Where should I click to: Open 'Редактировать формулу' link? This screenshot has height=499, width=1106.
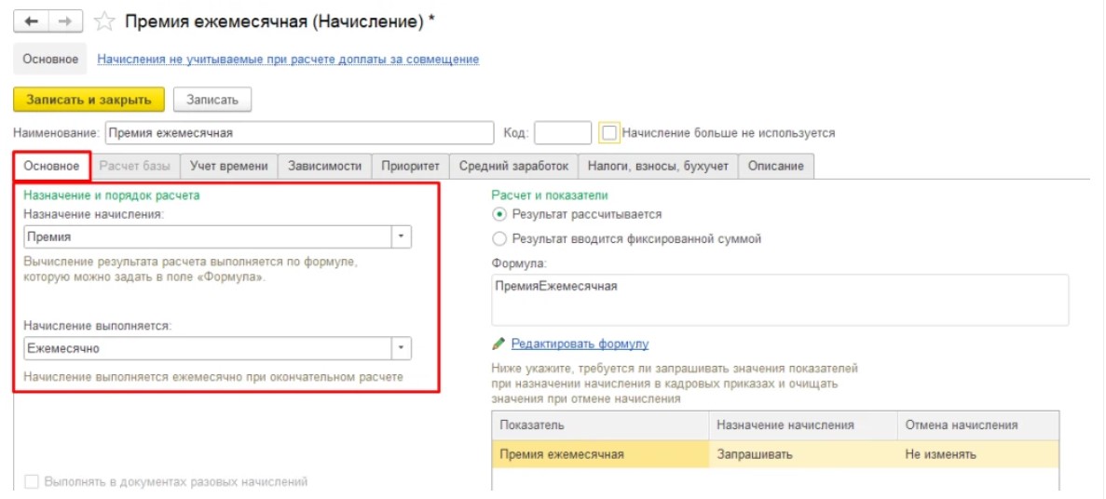click(580, 344)
